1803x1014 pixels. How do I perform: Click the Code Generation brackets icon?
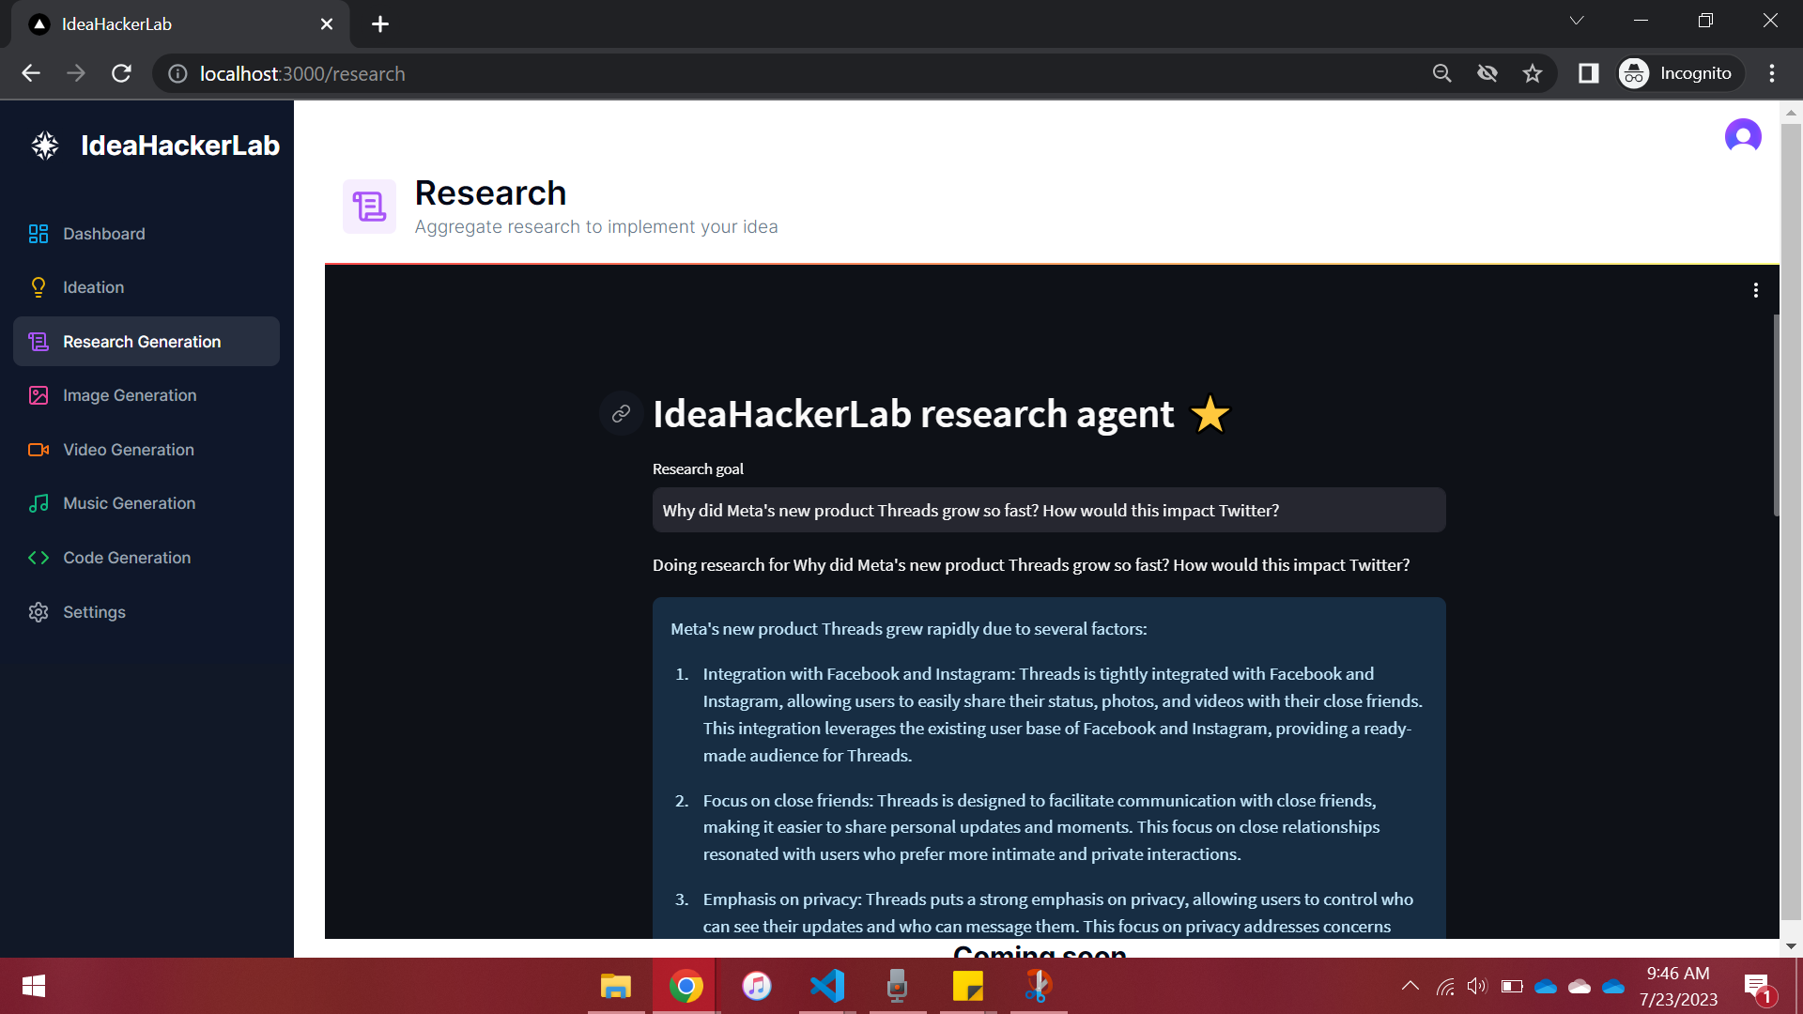(x=39, y=558)
